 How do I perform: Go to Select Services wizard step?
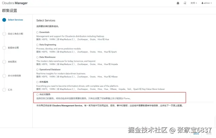(x=15, y=20)
